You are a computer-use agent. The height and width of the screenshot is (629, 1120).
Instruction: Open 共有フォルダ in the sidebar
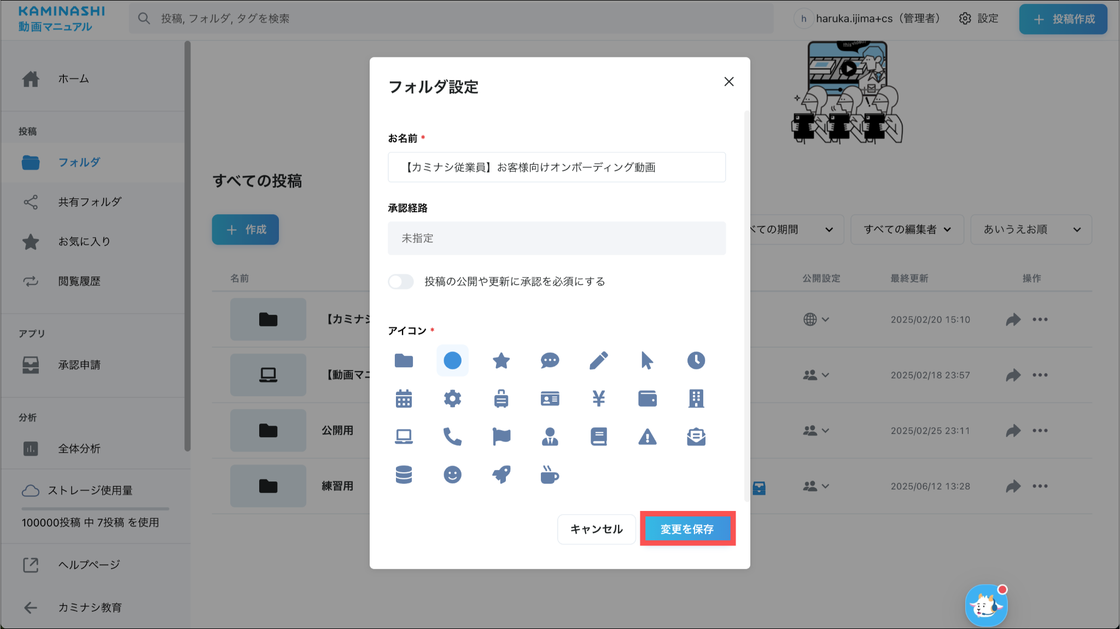pyautogui.click(x=90, y=202)
